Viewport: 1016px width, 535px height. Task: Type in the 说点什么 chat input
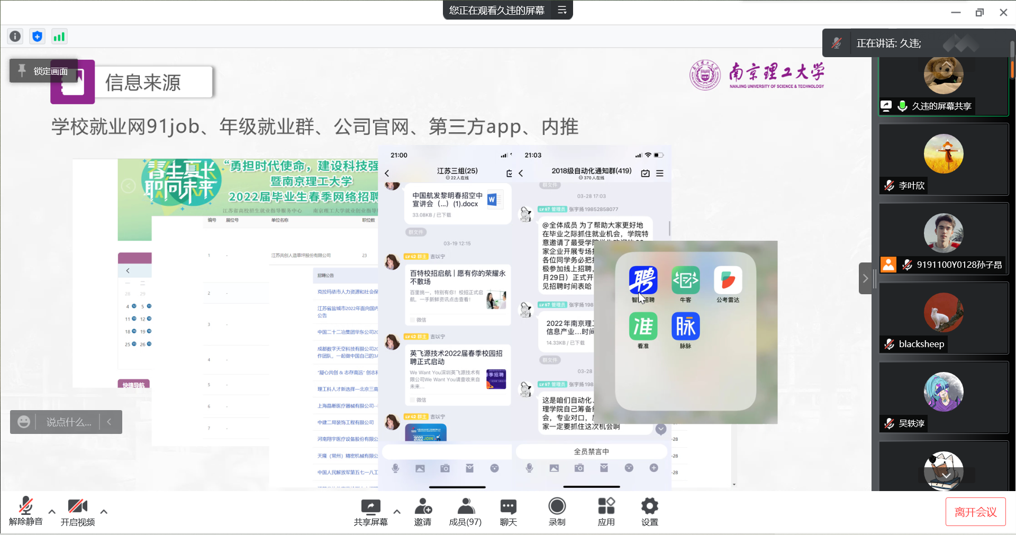pyautogui.click(x=69, y=422)
